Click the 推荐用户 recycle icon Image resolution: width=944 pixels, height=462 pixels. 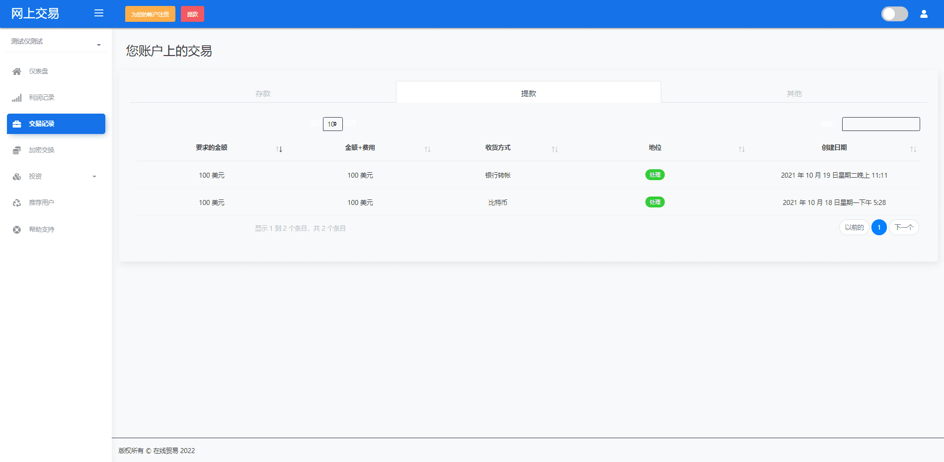[17, 203]
